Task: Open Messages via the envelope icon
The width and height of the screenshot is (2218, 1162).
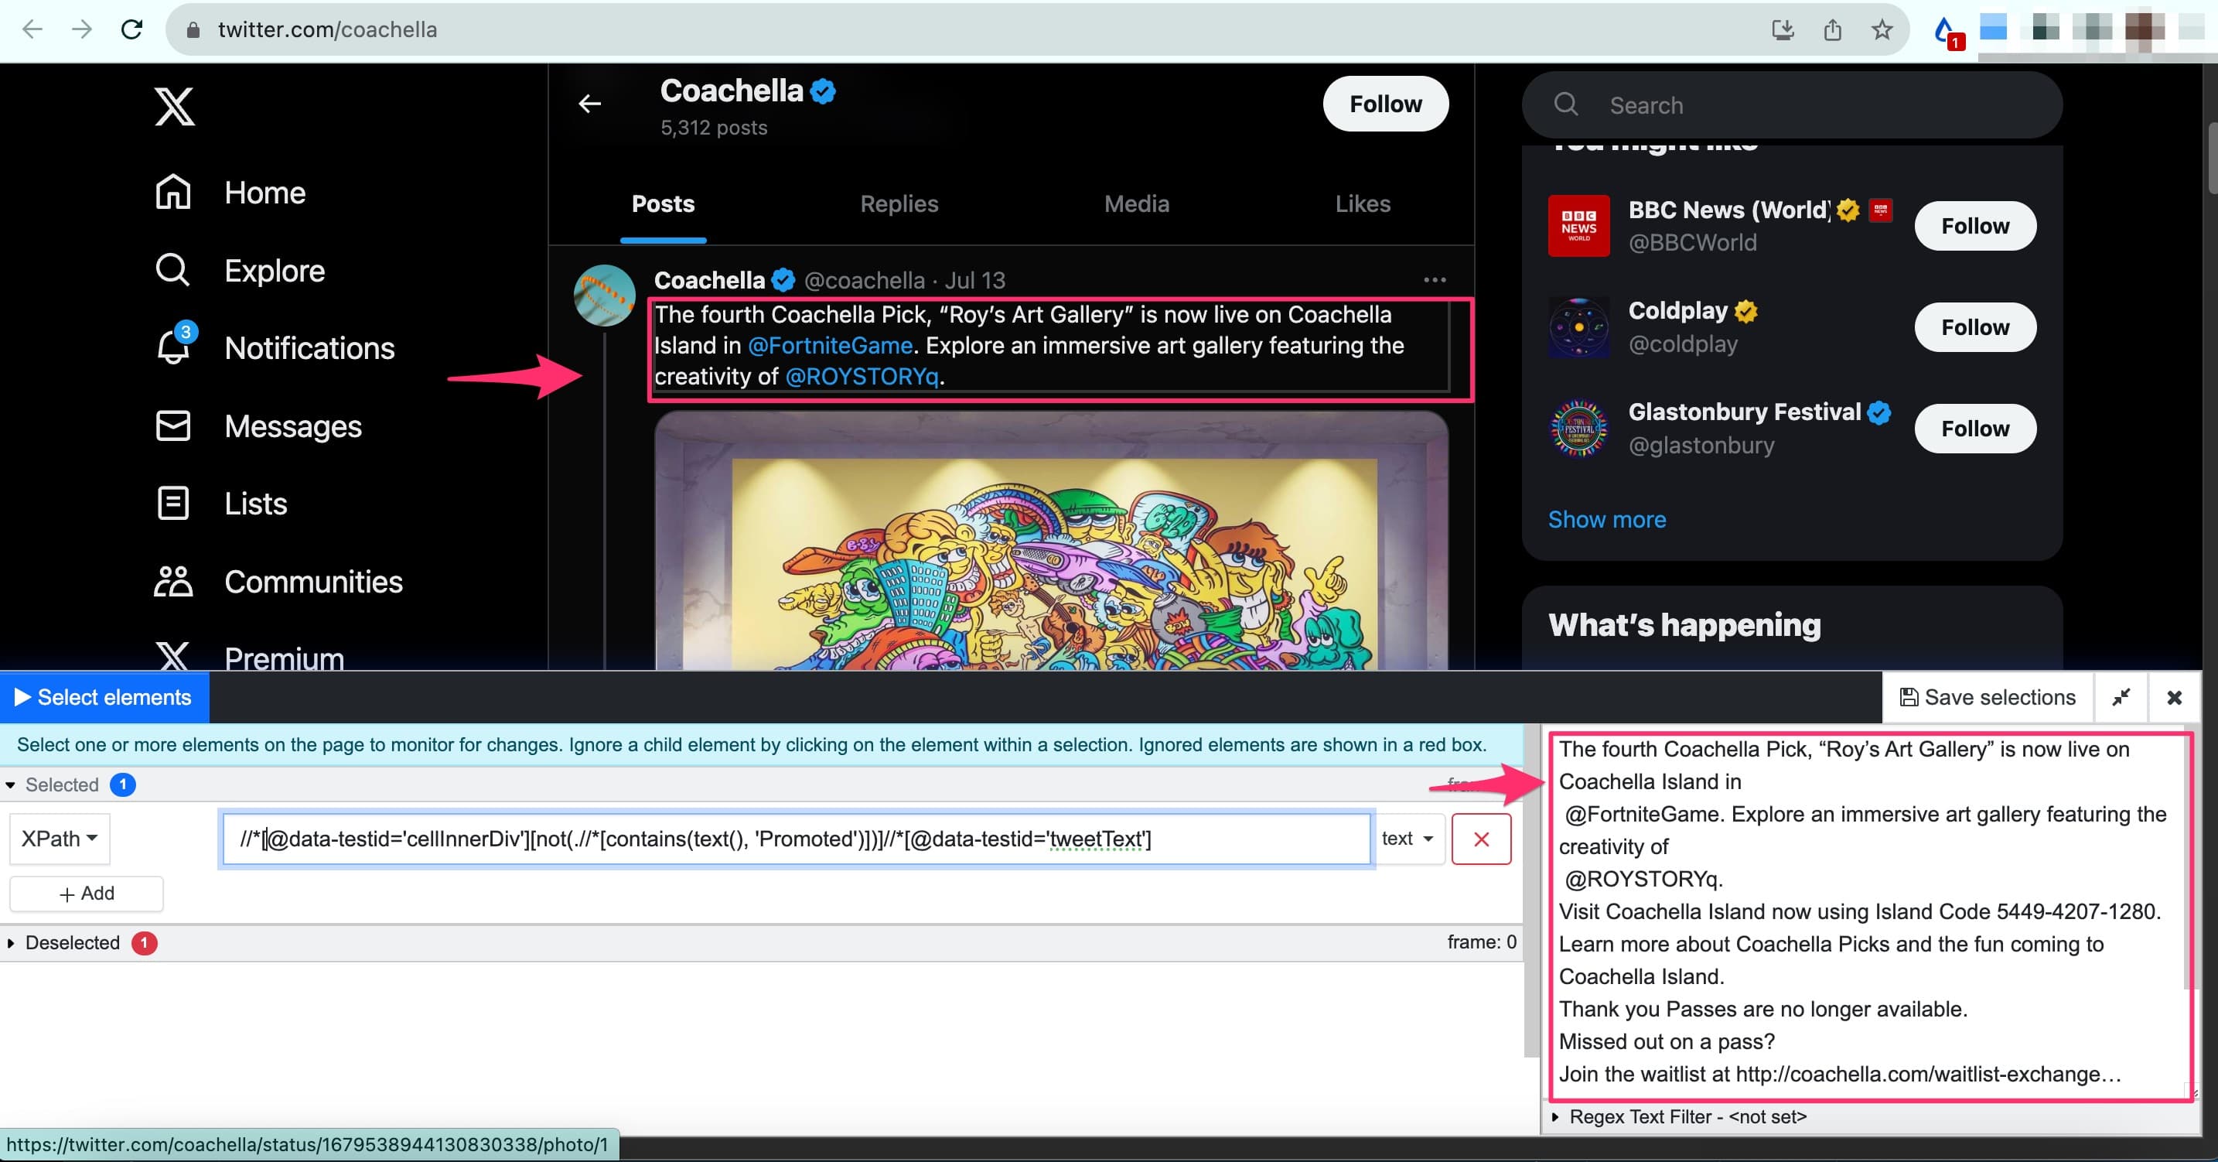Action: (x=172, y=425)
